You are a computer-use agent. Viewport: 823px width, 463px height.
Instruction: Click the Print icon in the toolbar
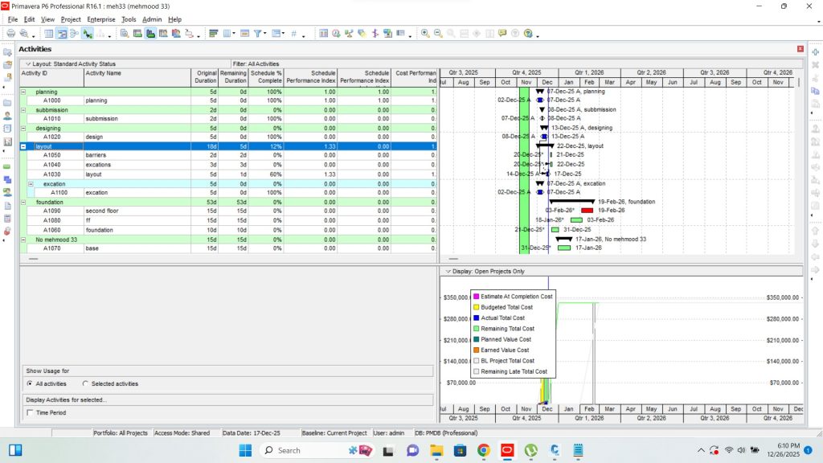(11, 34)
